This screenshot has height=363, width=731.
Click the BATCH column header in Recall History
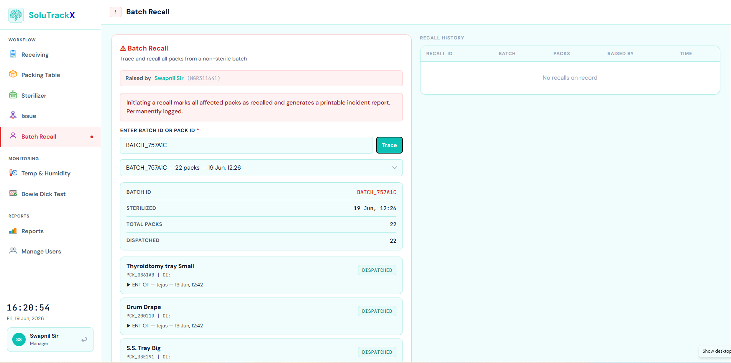pyautogui.click(x=507, y=54)
